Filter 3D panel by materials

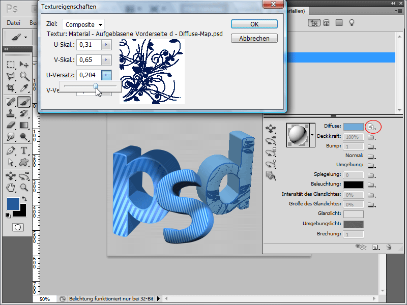339,23
